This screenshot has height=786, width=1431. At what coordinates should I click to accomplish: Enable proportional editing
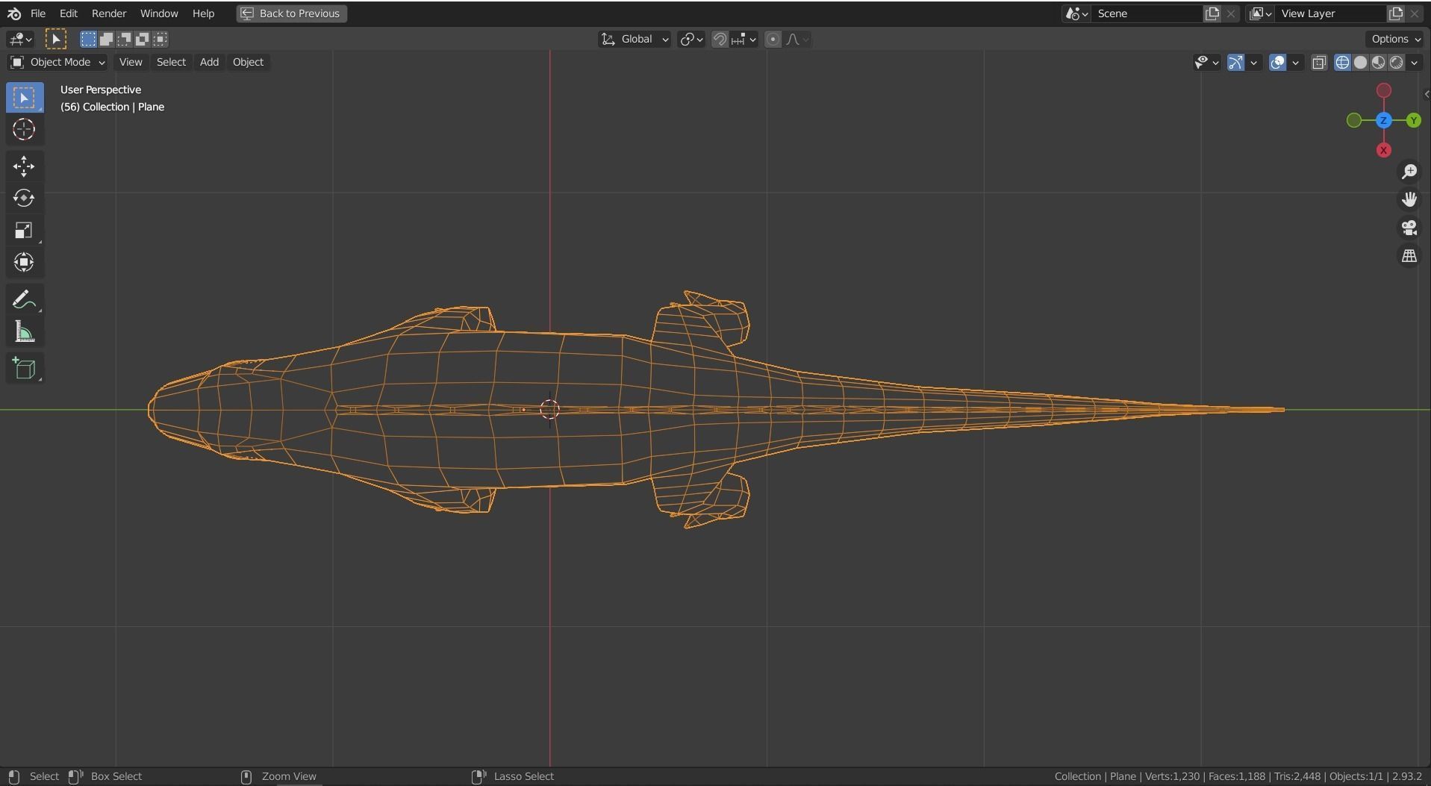773,39
